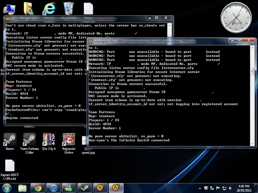This screenshot has height=193, width=258.
Task: Click the hl2 icon in tehnubkilr window title
Action: (91, 41)
